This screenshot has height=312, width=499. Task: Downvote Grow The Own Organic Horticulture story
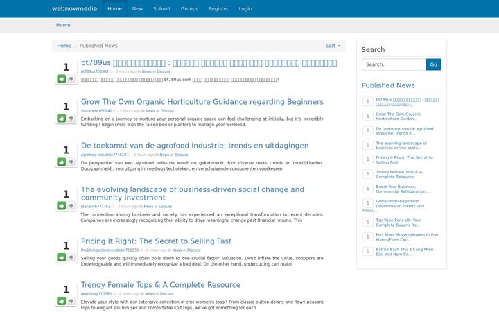tap(71, 119)
